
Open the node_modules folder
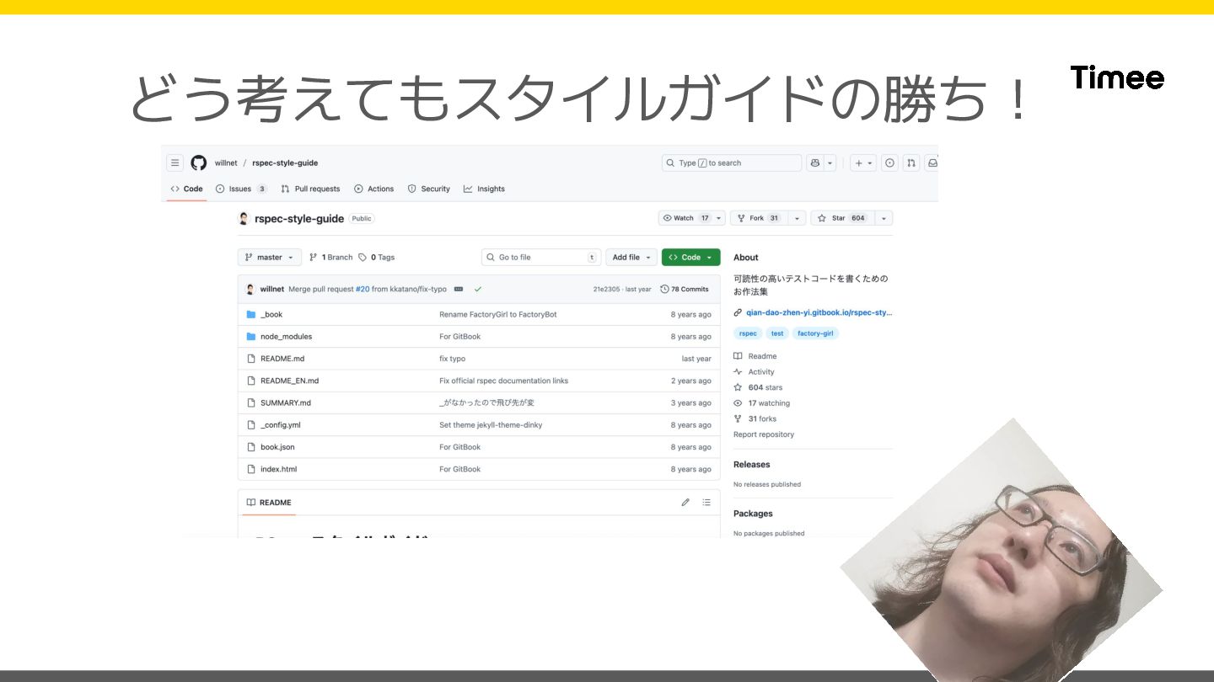[x=287, y=337]
